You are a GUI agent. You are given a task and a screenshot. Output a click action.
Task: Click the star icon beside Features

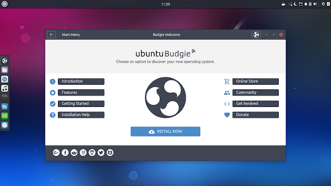(x=53, y=92)
